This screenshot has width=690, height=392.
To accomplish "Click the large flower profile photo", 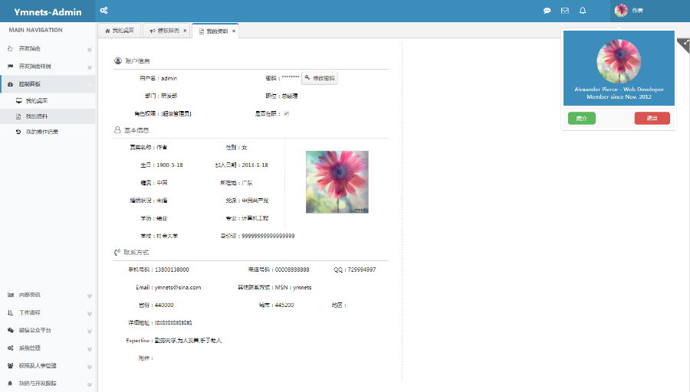I will click(x=337, y=182).
